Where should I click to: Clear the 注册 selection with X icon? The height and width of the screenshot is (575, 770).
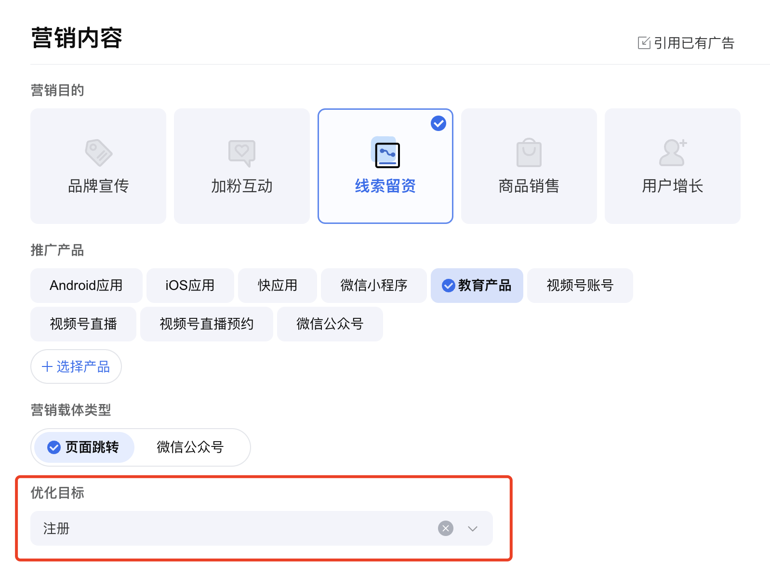[446, 528]
